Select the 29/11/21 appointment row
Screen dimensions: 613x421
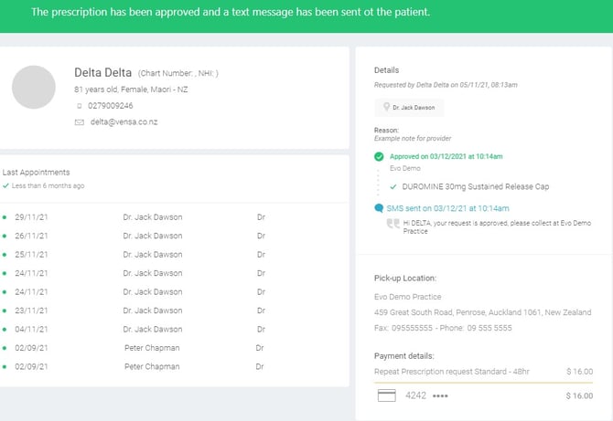174,217
